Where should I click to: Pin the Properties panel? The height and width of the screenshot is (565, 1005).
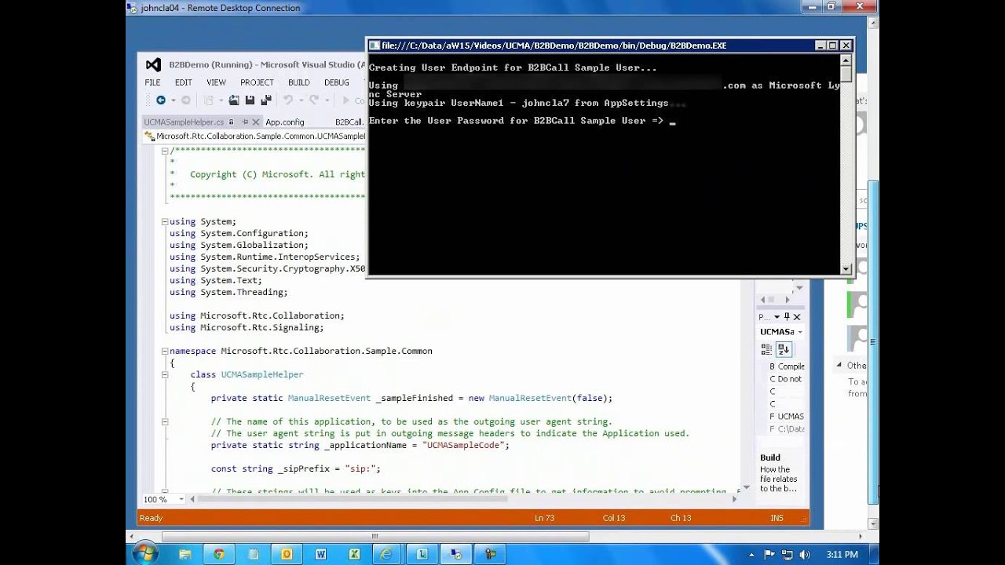coord(787,317)
